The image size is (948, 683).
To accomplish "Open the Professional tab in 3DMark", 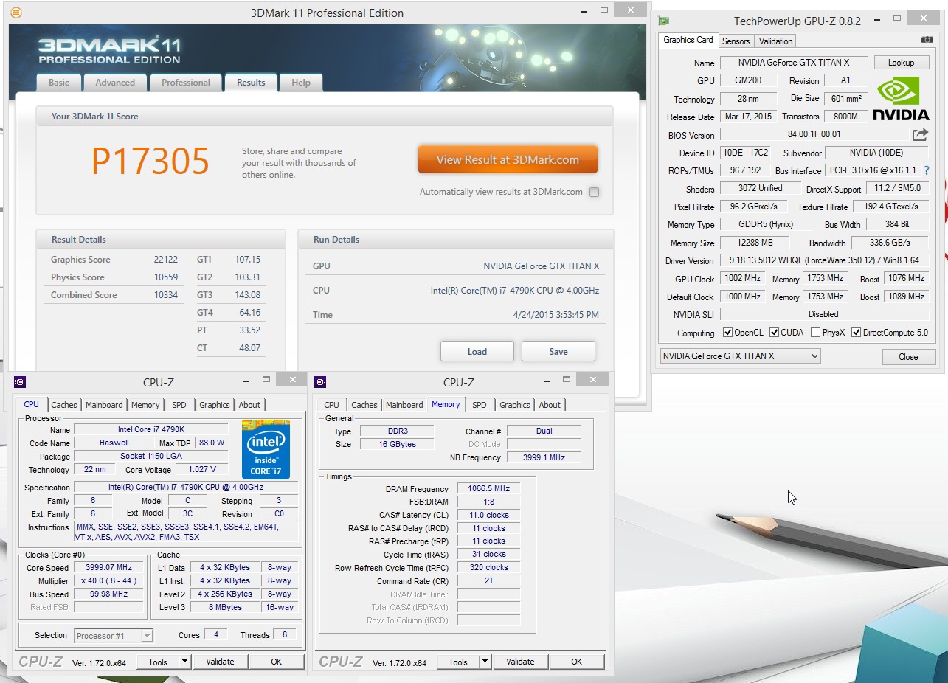I will click(186, 83).
